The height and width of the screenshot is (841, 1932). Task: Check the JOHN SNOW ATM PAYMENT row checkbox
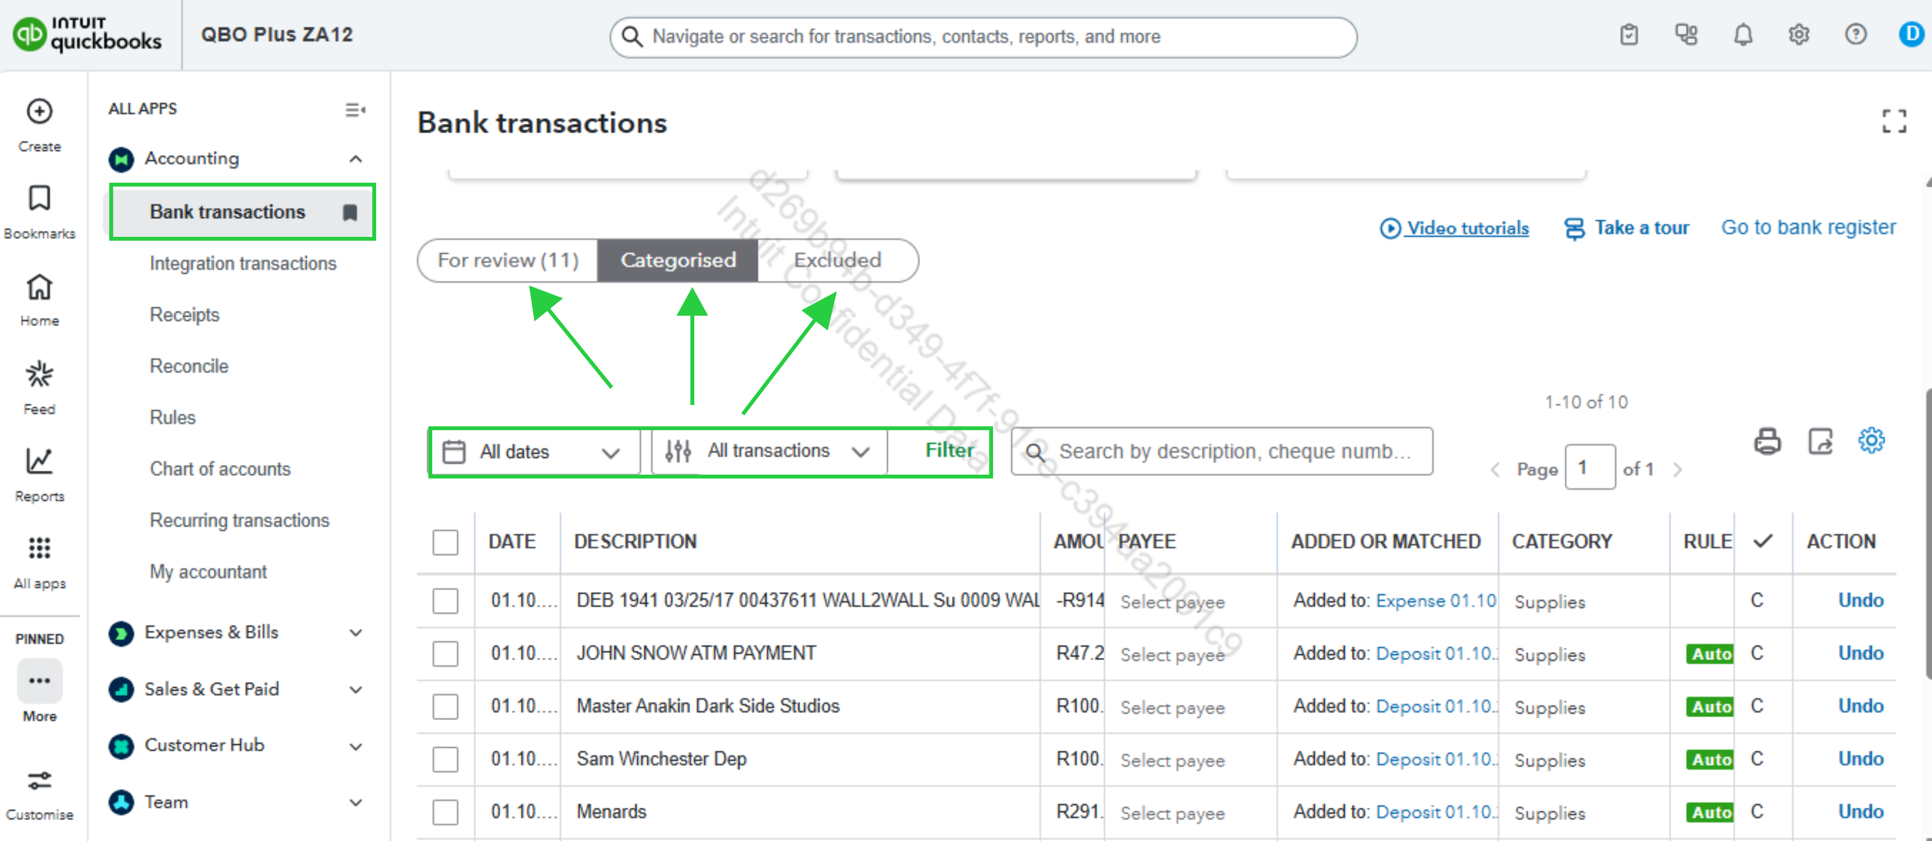click(x=445, y=653)
